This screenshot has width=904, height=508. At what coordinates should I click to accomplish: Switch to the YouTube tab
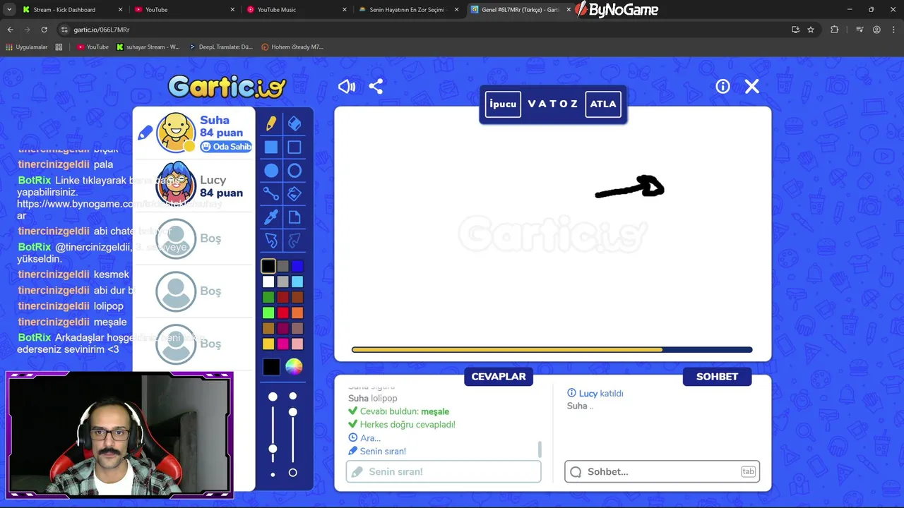coord(184,10)
